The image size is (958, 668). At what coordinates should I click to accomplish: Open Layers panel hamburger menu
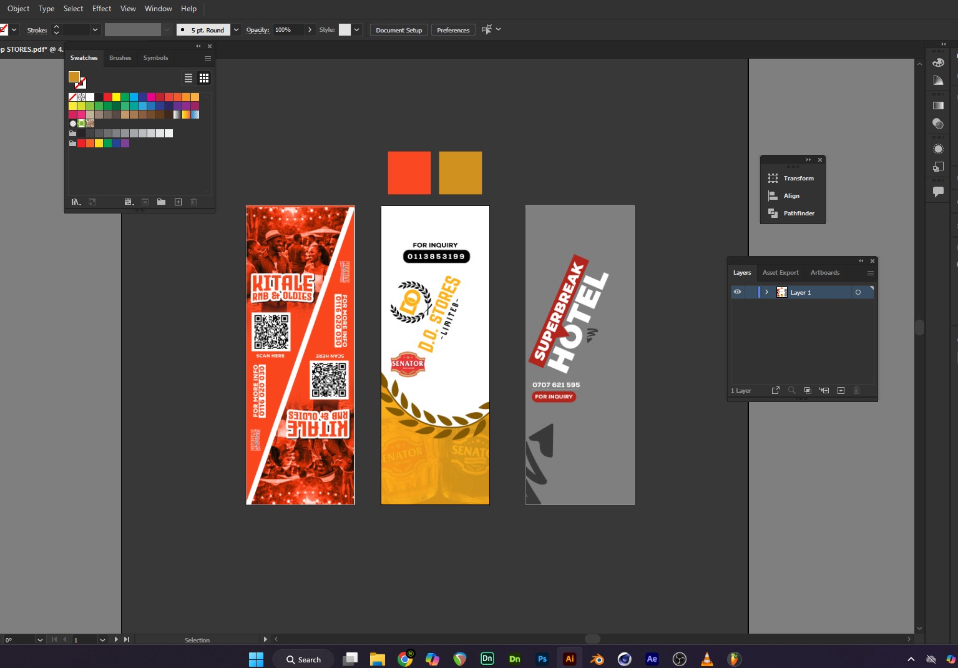[871, 273]
